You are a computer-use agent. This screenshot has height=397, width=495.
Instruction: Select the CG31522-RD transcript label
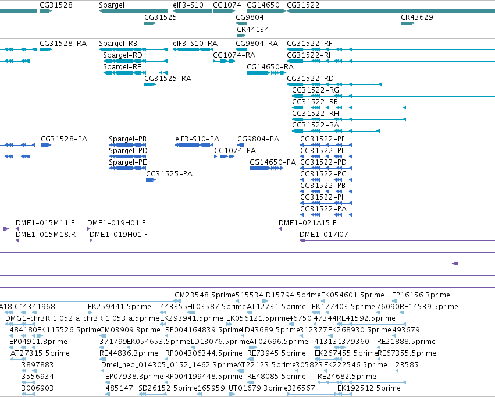pyautogui.click(x=310, y=79)
